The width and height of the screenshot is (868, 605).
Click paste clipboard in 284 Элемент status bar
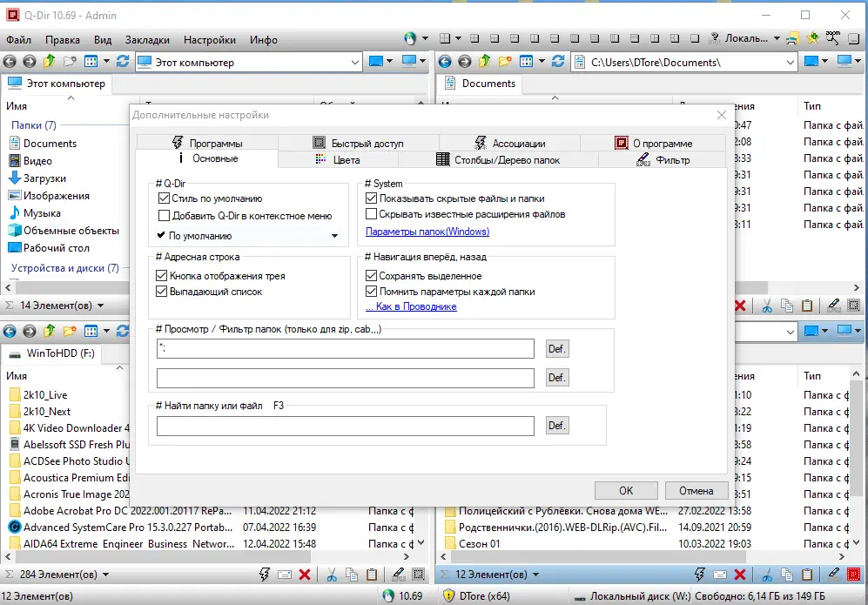click(x=372, y=575)
